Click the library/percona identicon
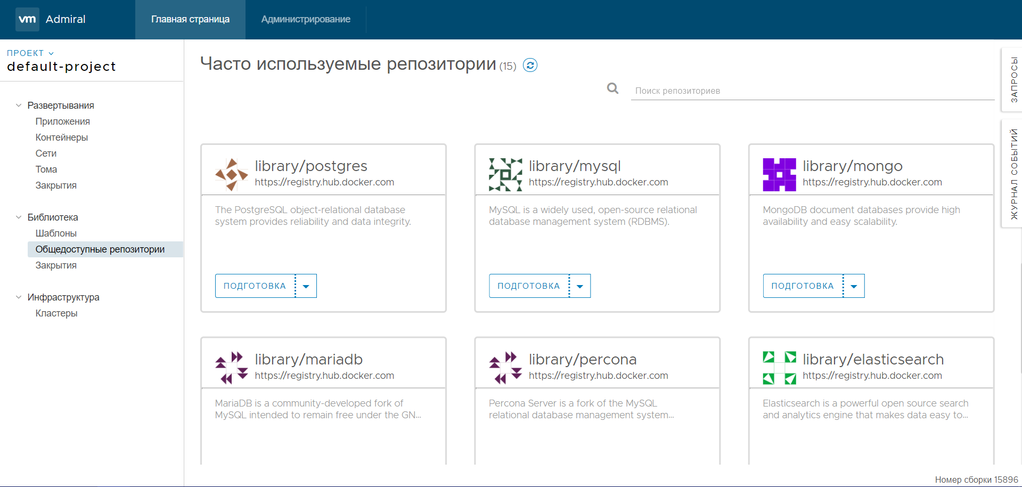Screen dimensions: 1022x487 tap(505, 368)
